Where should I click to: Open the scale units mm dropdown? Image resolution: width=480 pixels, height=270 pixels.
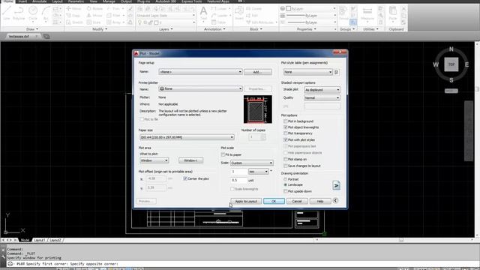259,172
